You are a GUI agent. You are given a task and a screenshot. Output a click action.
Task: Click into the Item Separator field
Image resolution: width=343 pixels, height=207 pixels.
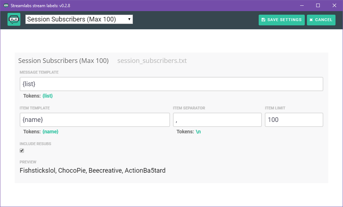click(217, 120)
